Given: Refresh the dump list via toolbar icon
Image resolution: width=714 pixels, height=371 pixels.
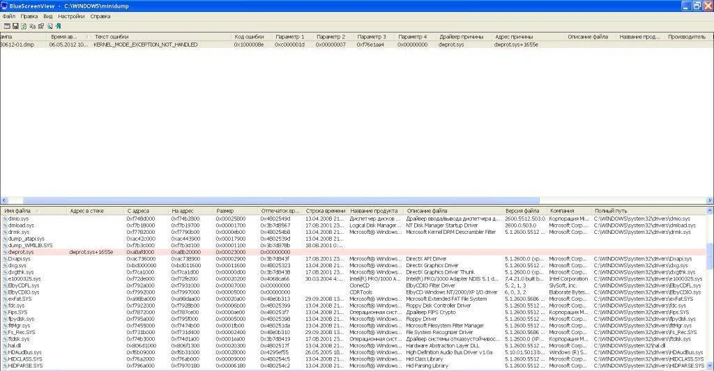Looking at the screenshot, I should click(x=24, y=26).
